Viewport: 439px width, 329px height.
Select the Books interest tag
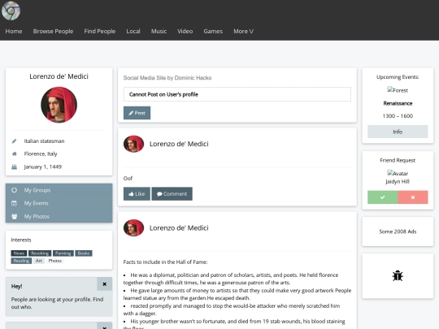(x=84, y=253)
